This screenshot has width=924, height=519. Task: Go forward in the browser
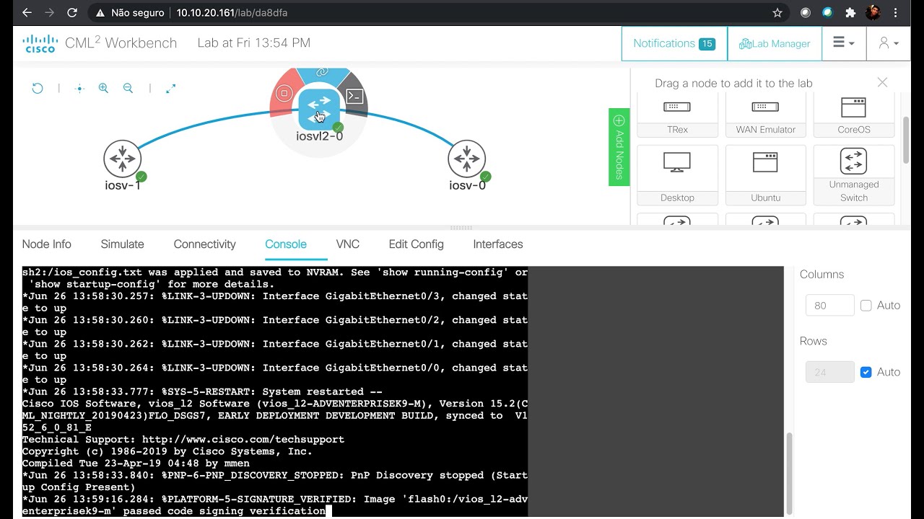tap(49, 12)
